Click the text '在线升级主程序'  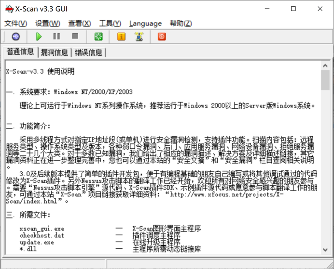coord(156,242)
